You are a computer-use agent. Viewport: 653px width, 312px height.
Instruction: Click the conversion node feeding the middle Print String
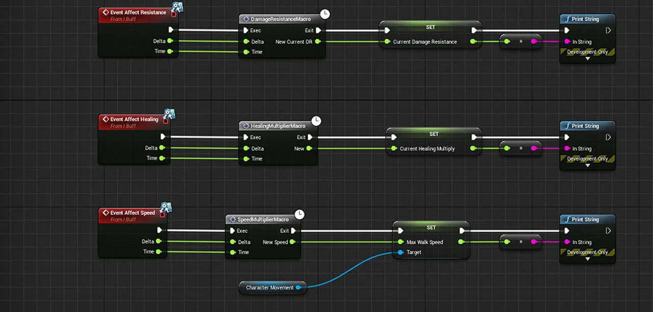tap(521, 148)
